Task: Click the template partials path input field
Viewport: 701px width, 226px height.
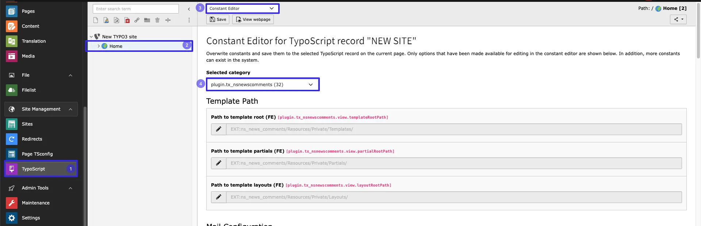Action: click(454, 163)
